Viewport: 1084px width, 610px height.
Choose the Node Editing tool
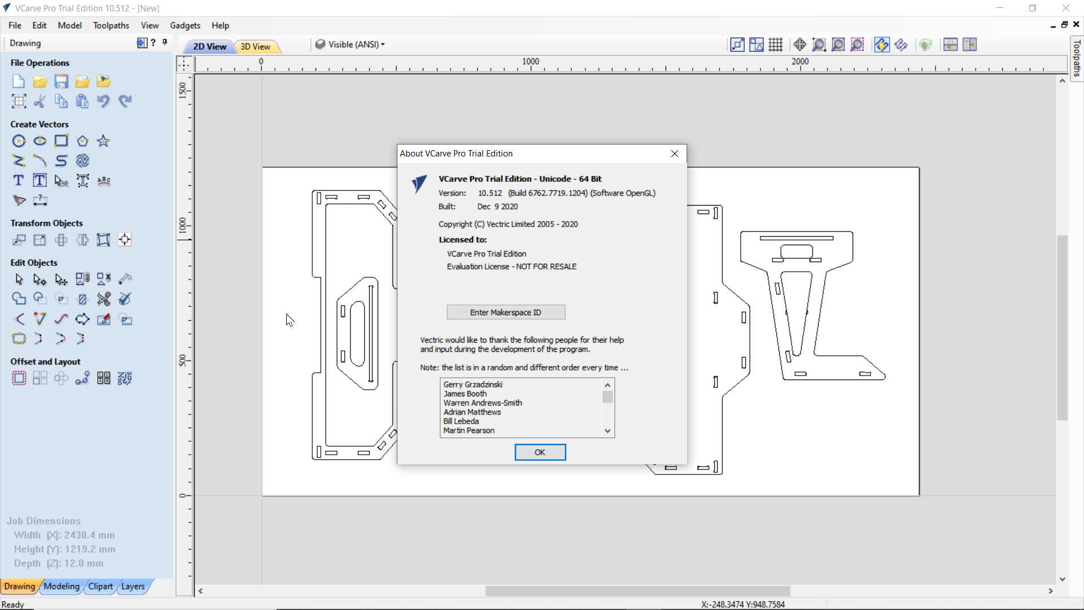coord(40,280)
